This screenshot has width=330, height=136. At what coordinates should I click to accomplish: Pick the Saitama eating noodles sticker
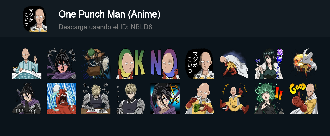[x=200, y=98]
